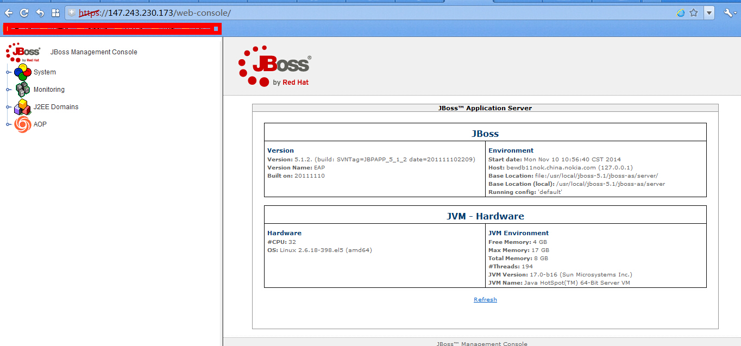The image size is (741, 346).
Task: Click the JBoss™ Application Server title bar
Action: pos(485,108)
